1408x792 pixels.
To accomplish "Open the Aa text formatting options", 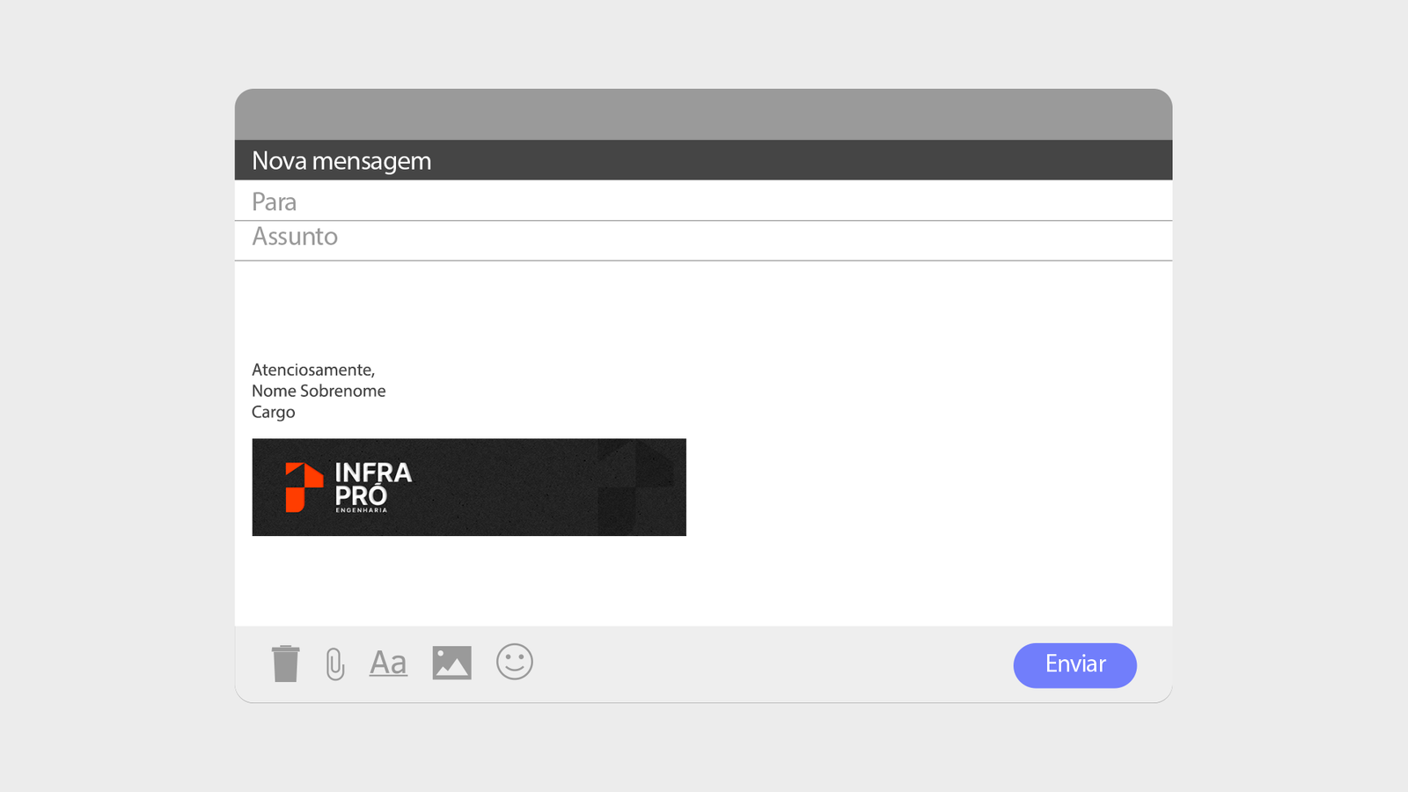I will point(388,663).
